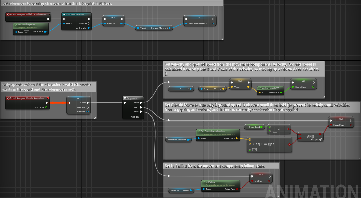Click the As Character output pin
The image size is (361, 198).
[89, 28]
